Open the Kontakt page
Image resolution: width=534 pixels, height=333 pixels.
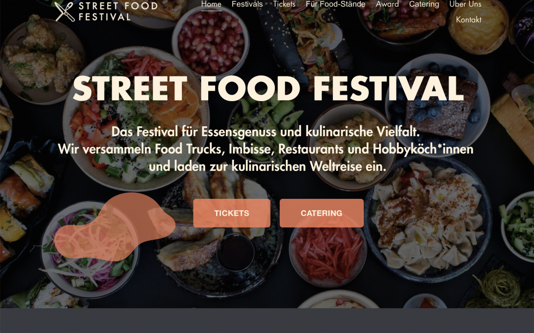pos(469,20)
